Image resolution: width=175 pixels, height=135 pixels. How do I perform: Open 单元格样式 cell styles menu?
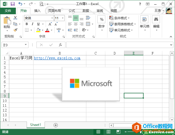pos(121,30)
